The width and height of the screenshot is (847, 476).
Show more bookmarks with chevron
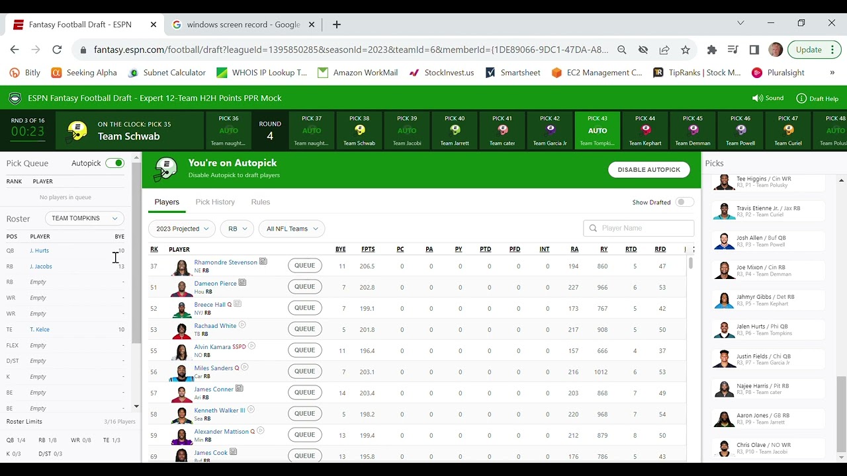click(x=832, y=73)
